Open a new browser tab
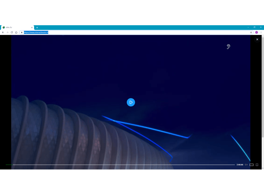This screenshot has height=195, width=264. tap(37, 28)
